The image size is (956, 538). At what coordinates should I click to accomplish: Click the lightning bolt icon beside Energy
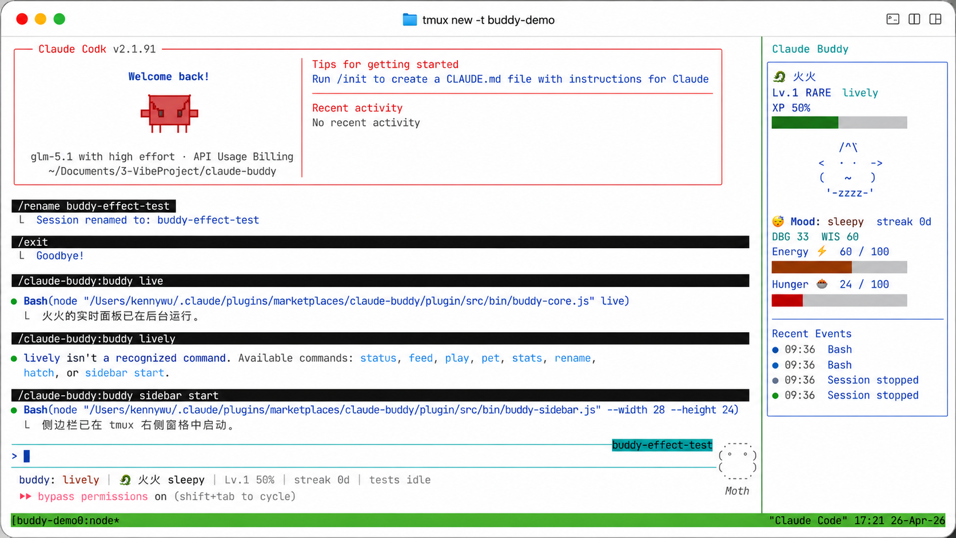(822, 251)
